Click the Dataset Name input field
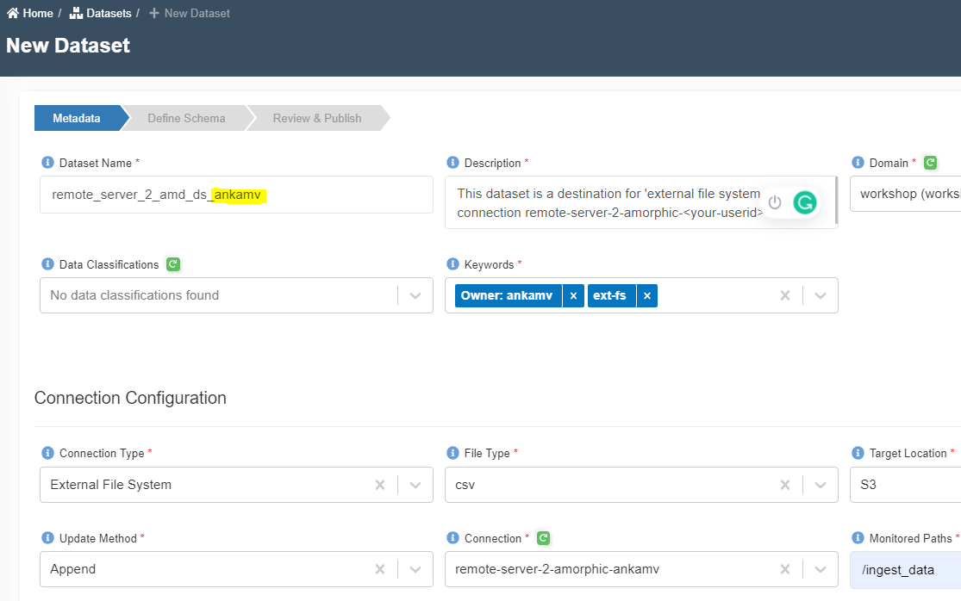 [x=236, y=195]
